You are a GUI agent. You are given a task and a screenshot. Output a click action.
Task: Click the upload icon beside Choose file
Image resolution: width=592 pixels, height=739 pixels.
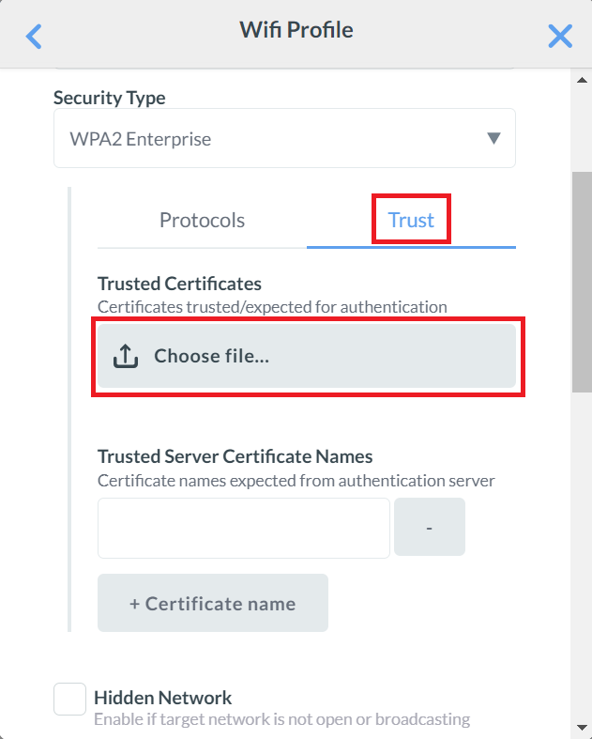(126, 357)
